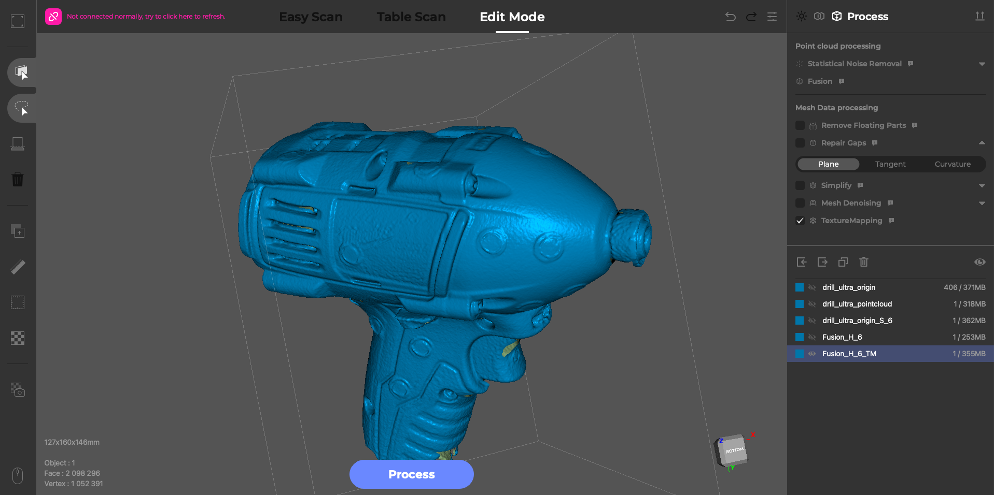Expand Statistical Noise Removal options

(x=982, y=64)
